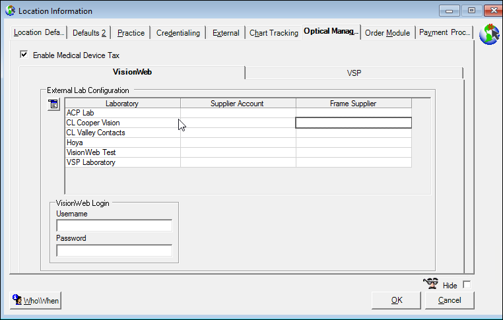Click the OK button
503x320 pixels.
point(397,300)
